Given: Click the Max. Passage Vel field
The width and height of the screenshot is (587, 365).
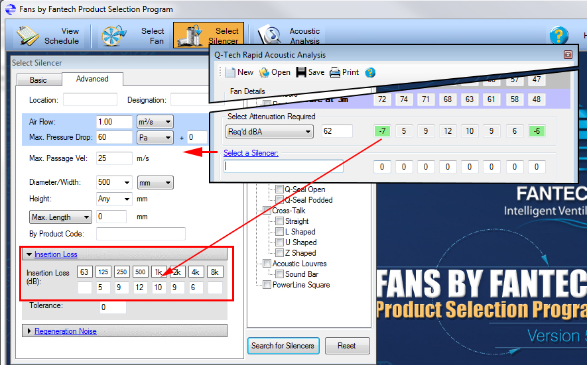Looking at the screenshot, I should pyautogui.click(x=114, y=158).
